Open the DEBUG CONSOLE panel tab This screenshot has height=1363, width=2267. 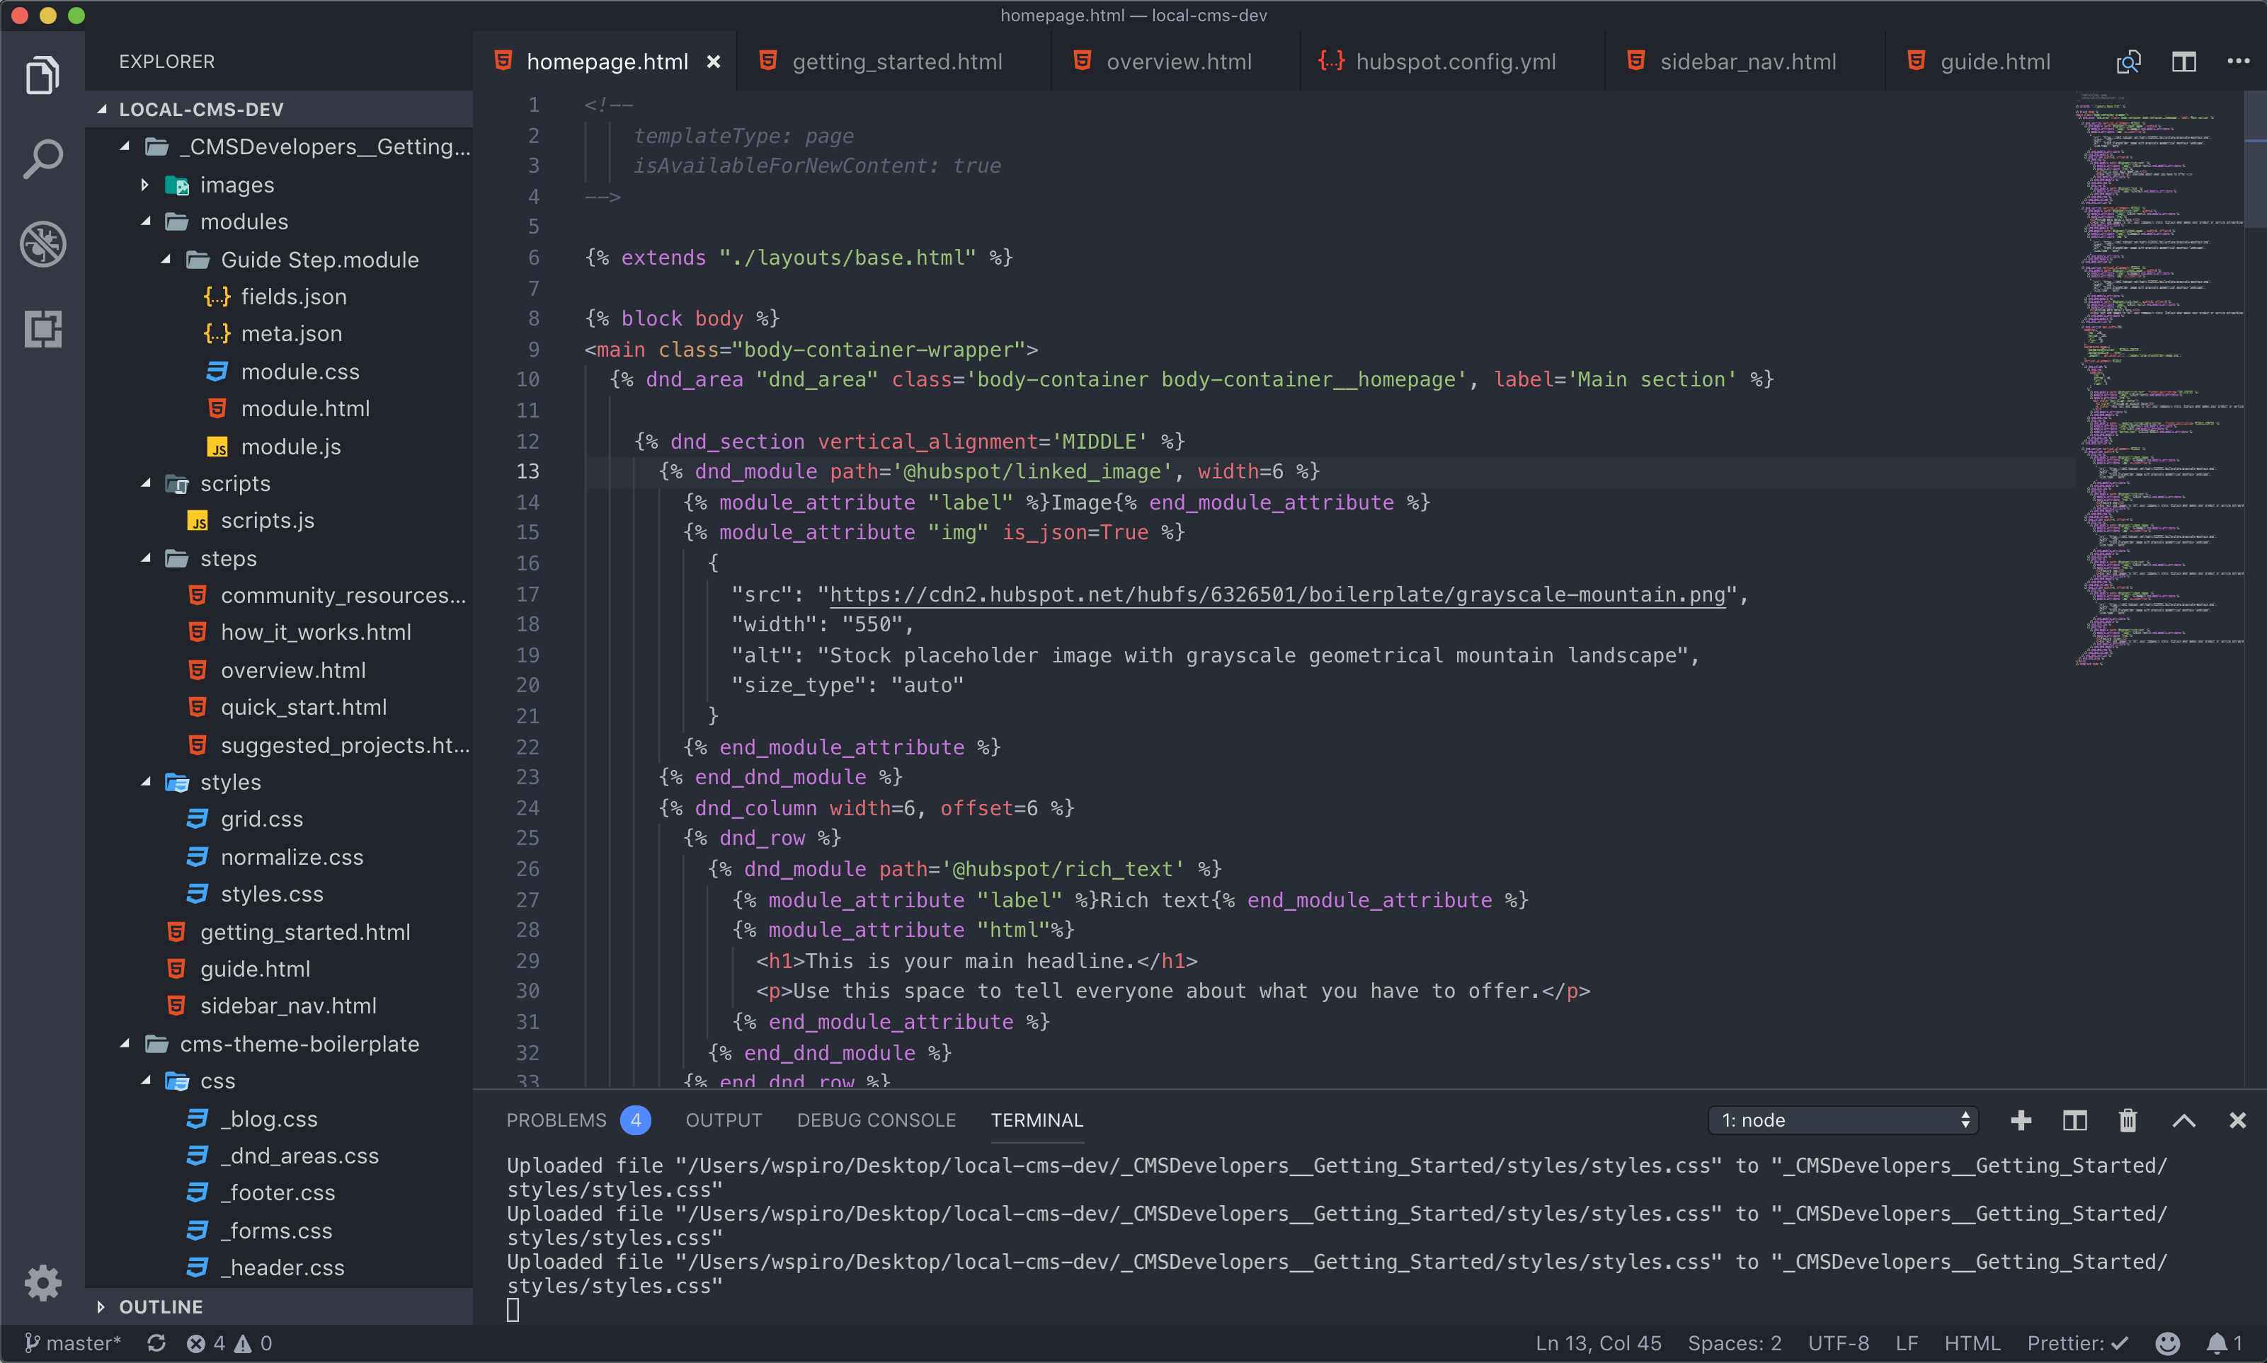tap(876, 1120)
